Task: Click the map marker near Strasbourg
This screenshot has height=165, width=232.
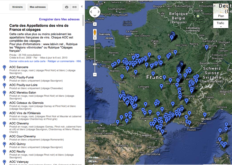Action: tap(206, 47)
